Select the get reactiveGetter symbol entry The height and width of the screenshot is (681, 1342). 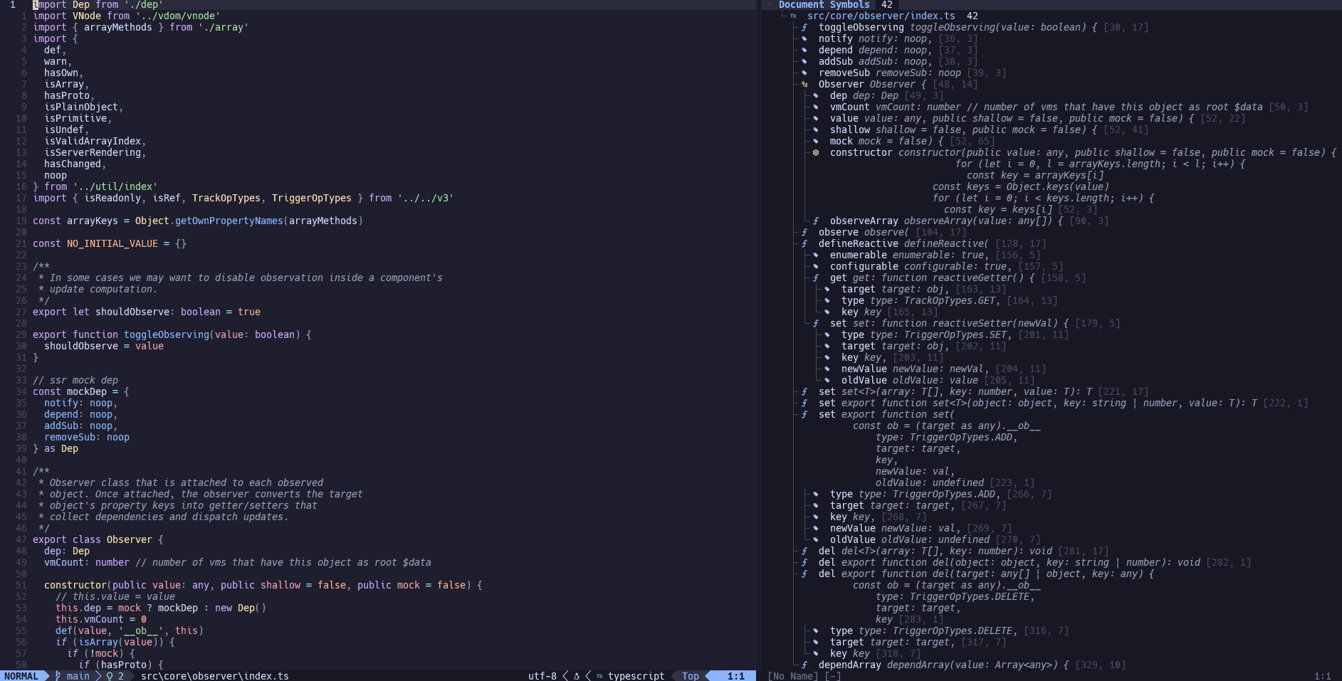click(x=838, y=278)
